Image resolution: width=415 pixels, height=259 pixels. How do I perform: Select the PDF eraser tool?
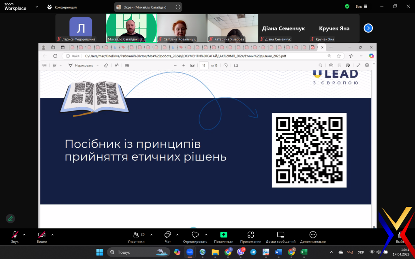106,65
